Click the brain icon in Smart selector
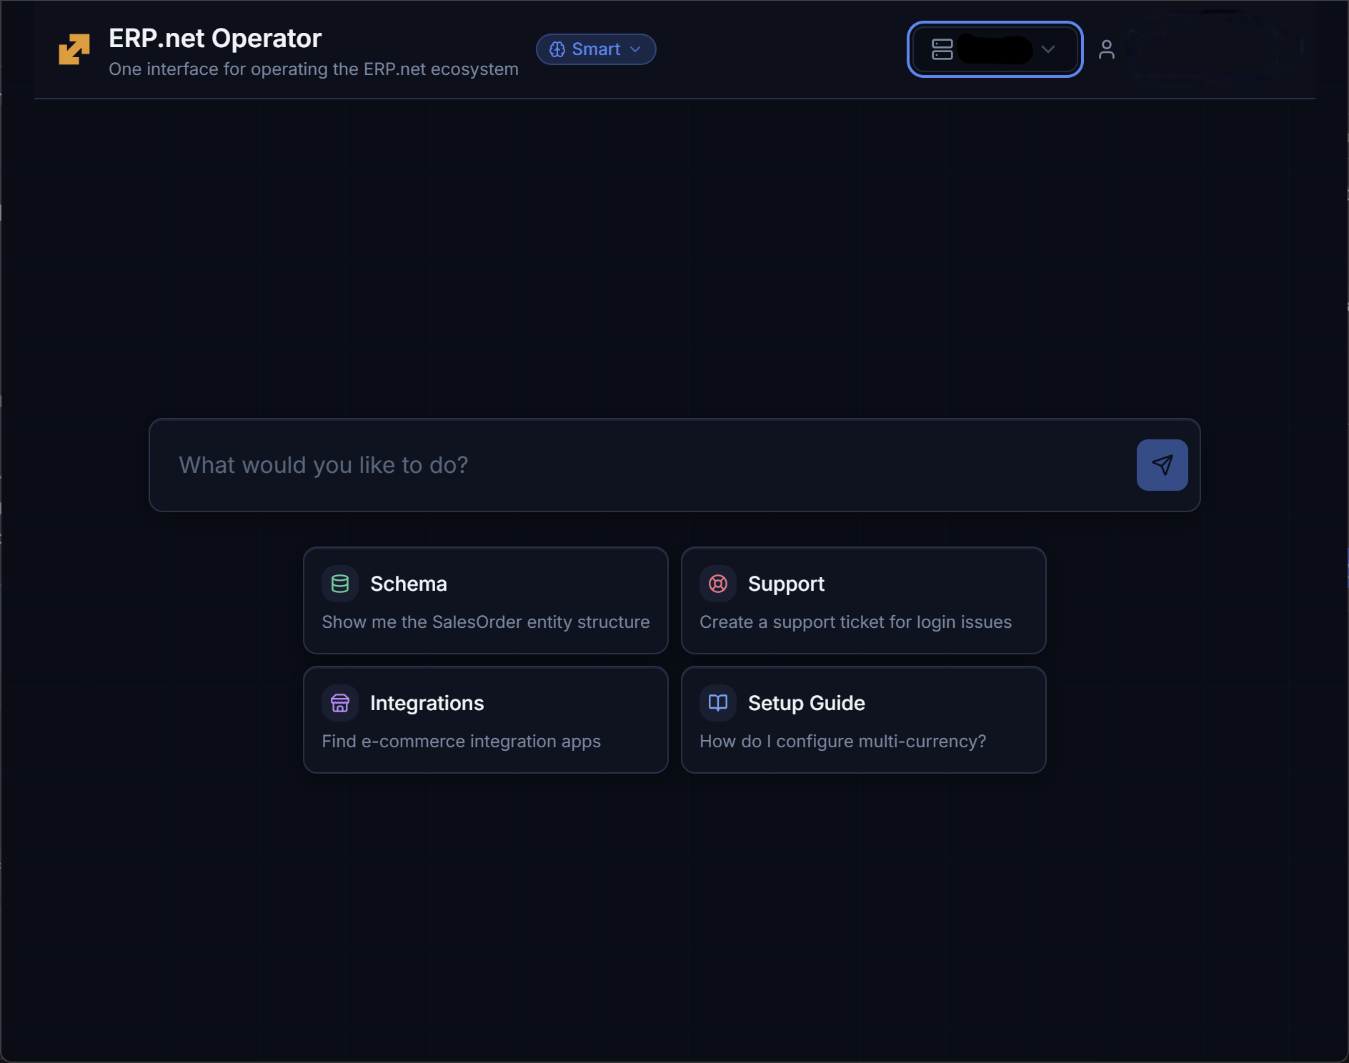Image resolution: width=1349 pixels, height=1063 pixels. click(557, 49)
